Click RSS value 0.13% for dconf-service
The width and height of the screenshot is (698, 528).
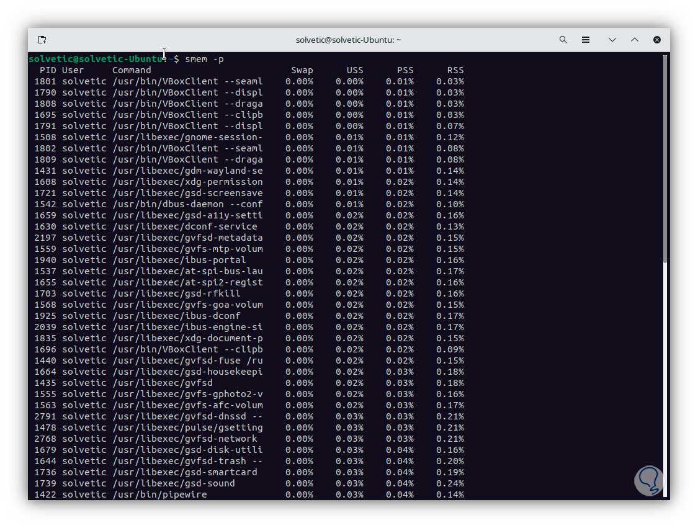450,226
